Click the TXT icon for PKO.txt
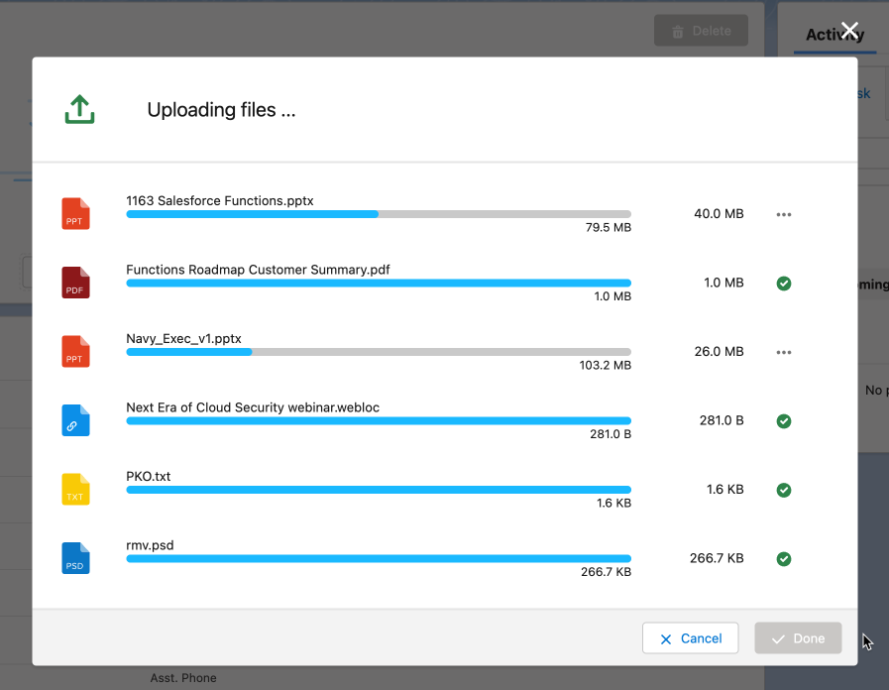Screen dimensions: 889x690 tap(75, 490)
